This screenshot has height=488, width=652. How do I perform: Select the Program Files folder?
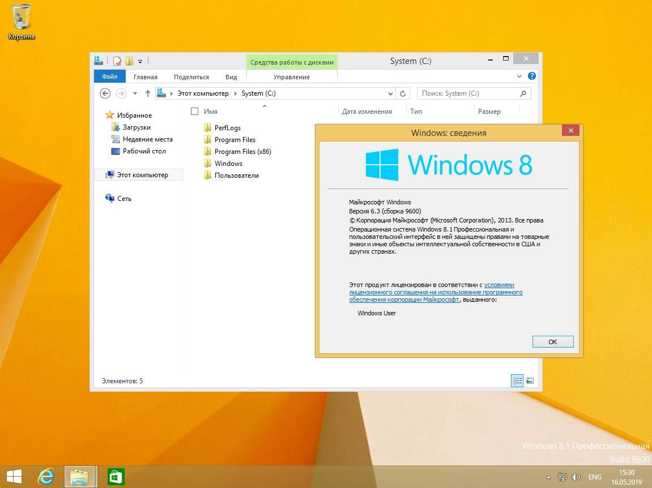pyautogui.click(x=235, y=140)
